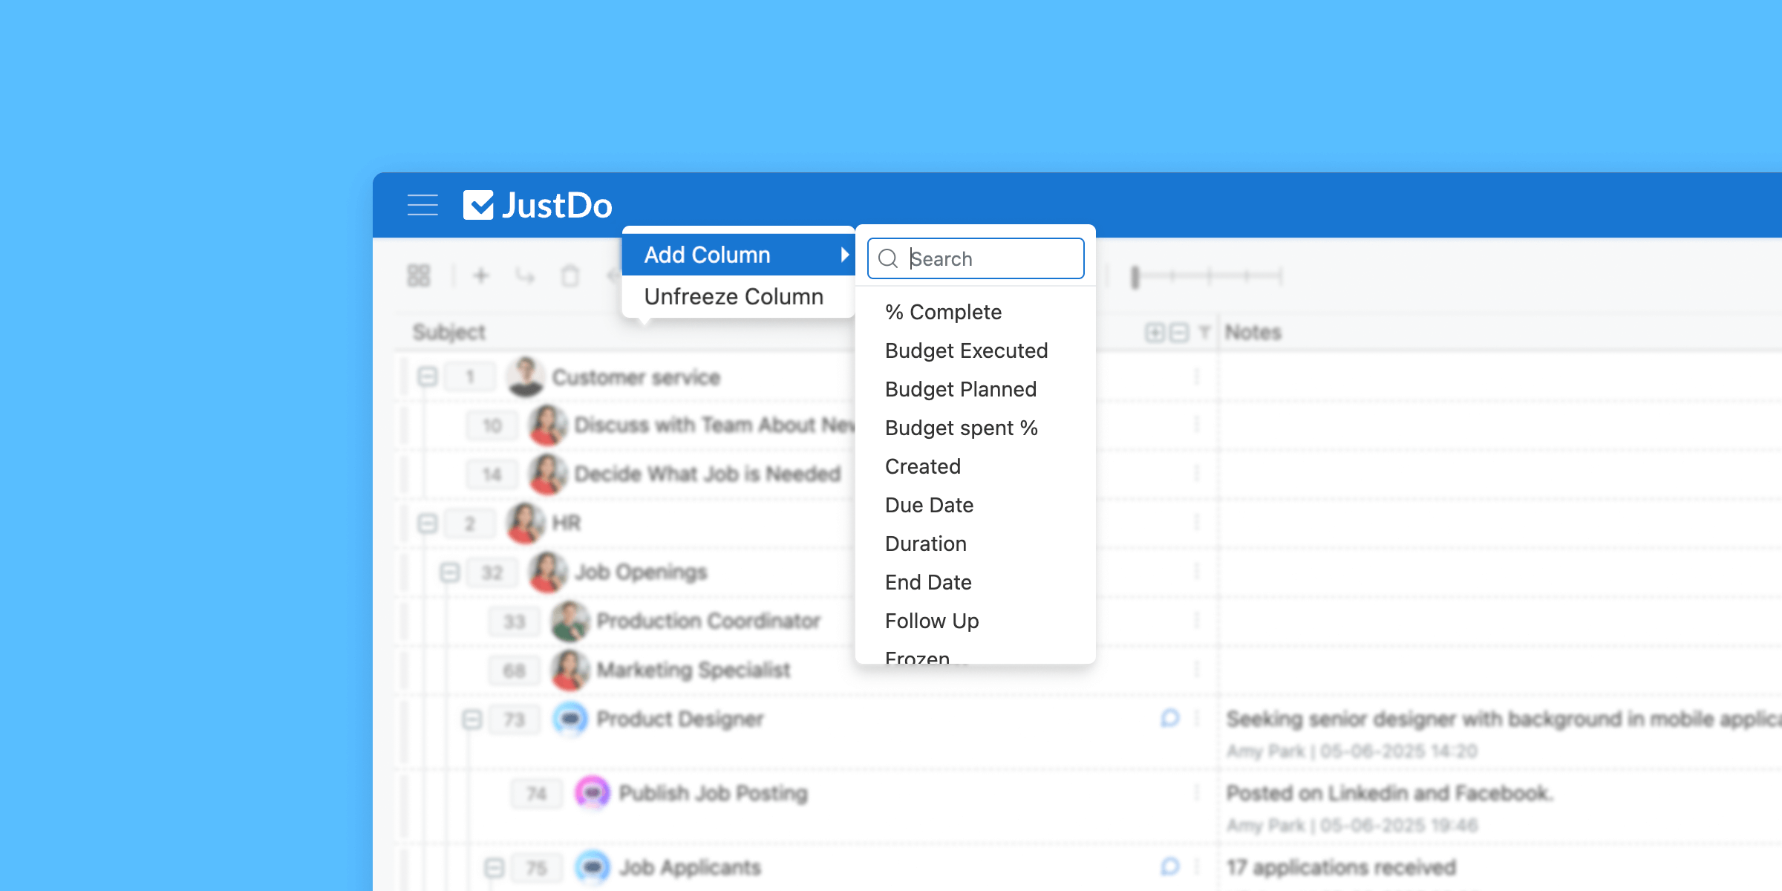Open chat bubble on Product Designer row
Screen dimensions: 1782x891
point(1170,718)
